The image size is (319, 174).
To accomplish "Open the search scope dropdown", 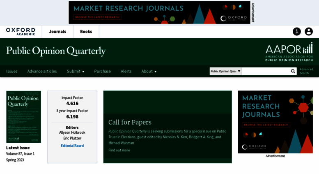I will pyautogui.click(x=226, y=71).
